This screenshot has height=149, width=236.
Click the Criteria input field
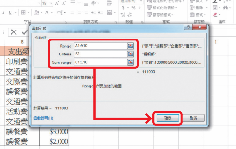[101, 54]
